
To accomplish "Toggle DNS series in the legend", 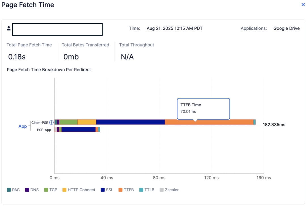I will point(27,190).
